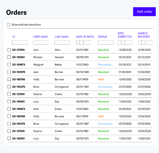Select the checkbox for John Allan's order
The height and width of the screenshot is (153, 159).
(x=9, y=50)
